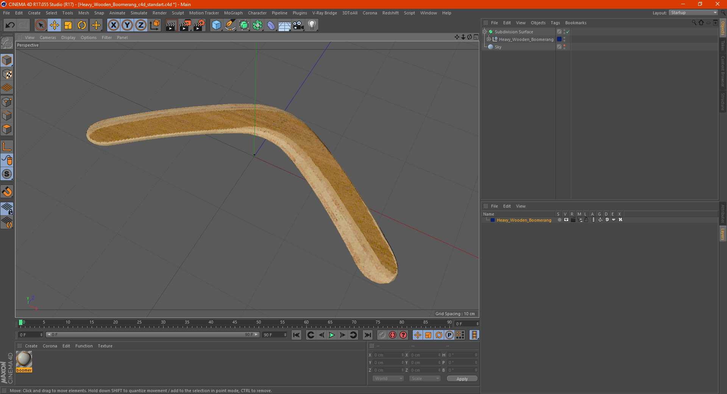This screenshot has width=727, height=394.
Task: Click the Apply button
Action: (x=462, y=378)
